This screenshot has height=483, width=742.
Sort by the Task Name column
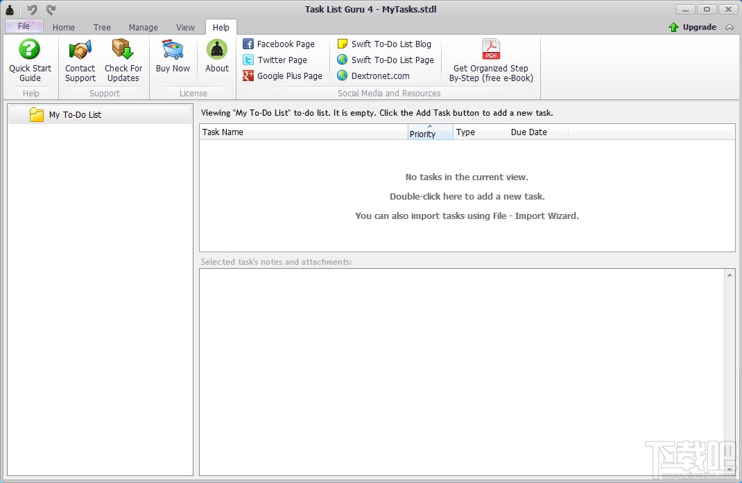(x=303, y=132)
